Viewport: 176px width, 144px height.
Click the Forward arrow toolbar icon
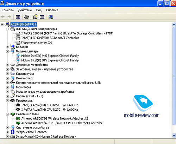coord(9,17)
